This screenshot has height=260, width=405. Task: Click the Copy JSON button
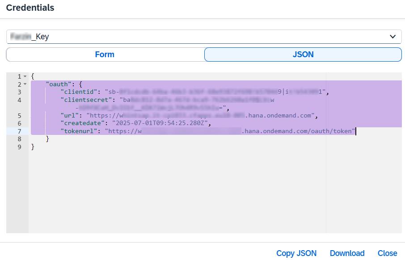[296, 253]
